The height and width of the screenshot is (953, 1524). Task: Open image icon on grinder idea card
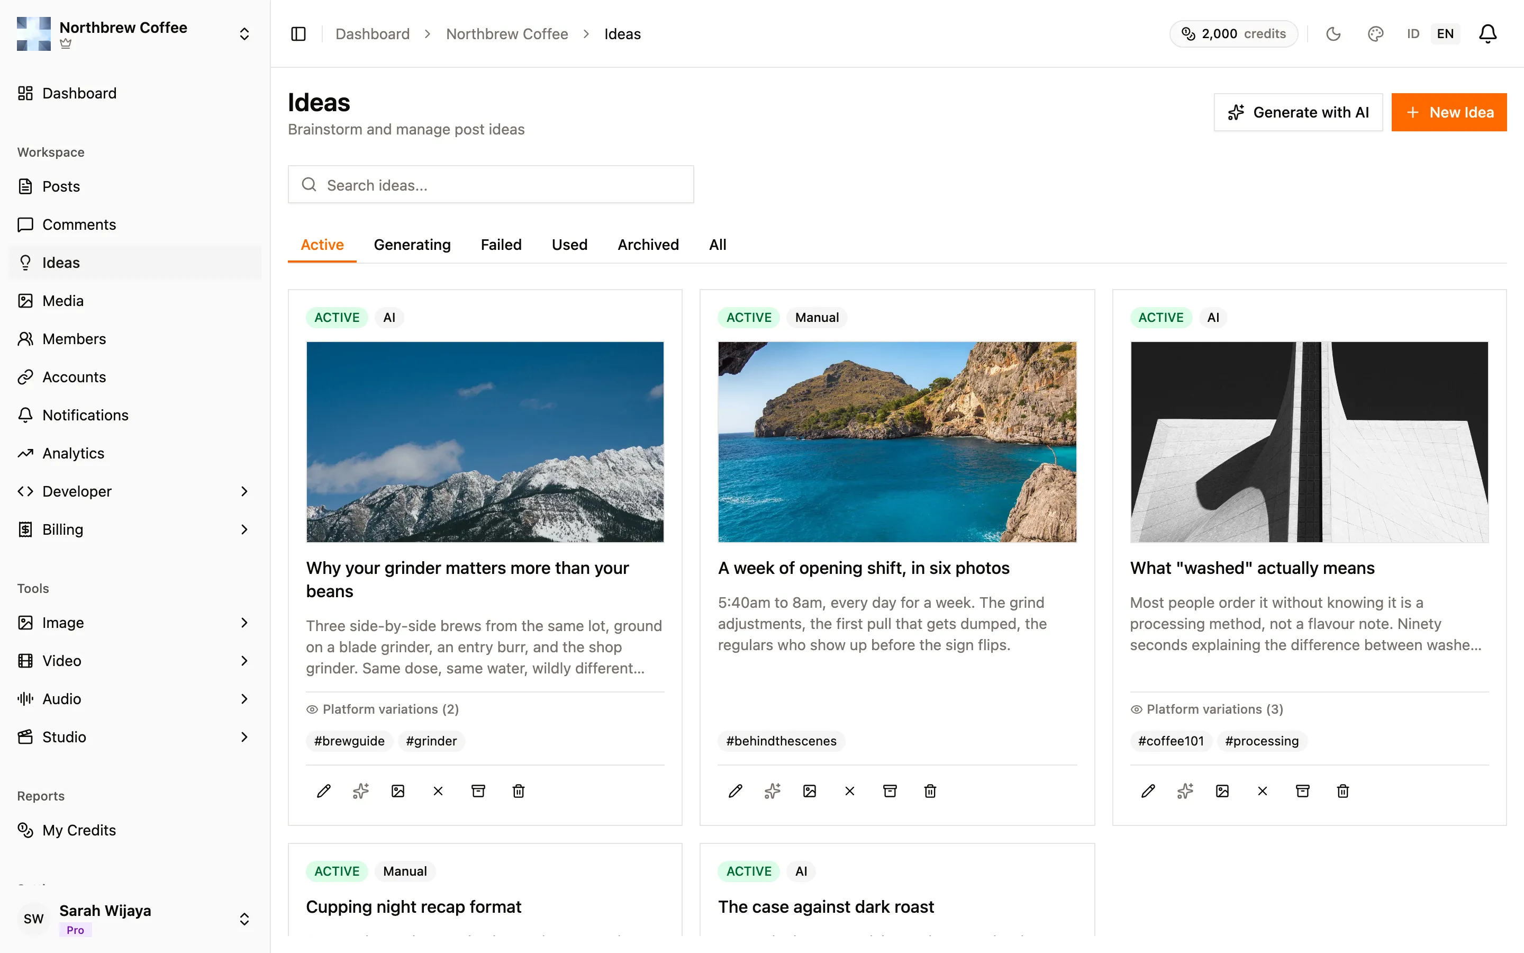(398, 791)
